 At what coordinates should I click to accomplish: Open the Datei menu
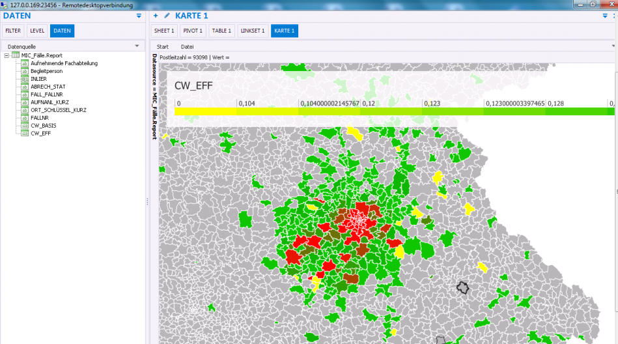(x=187, y=47)
